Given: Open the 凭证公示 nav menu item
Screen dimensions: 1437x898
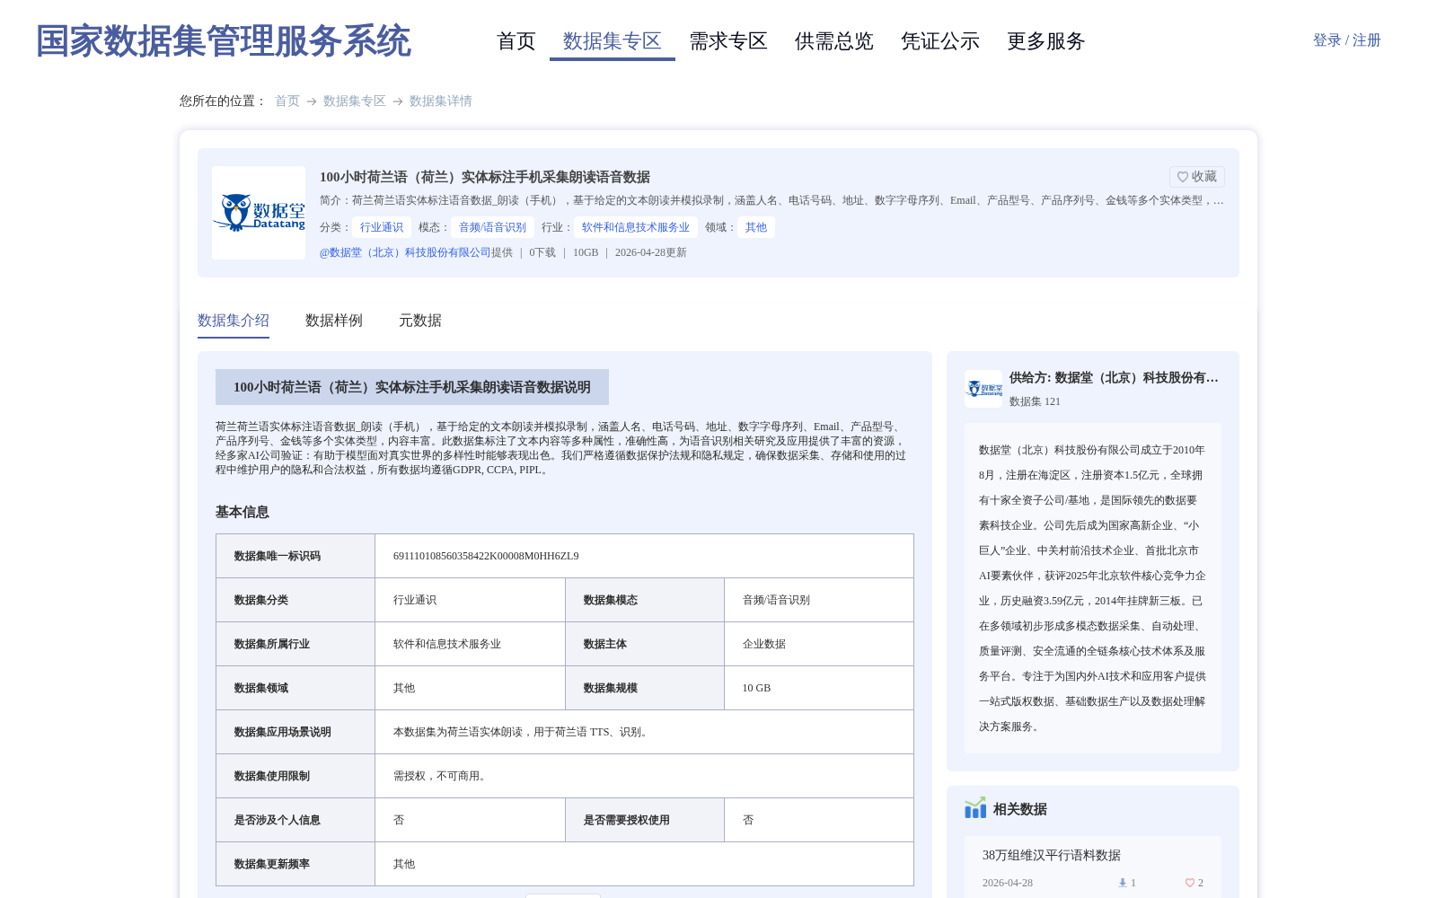Looking at the screenshot, I should coord(940,41).
